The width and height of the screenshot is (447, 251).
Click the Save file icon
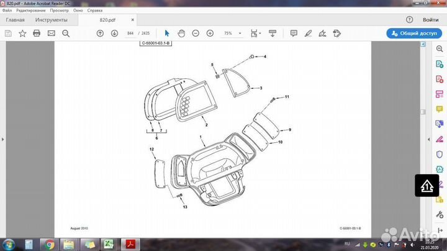pyautogui.click(x=7, y=33)
